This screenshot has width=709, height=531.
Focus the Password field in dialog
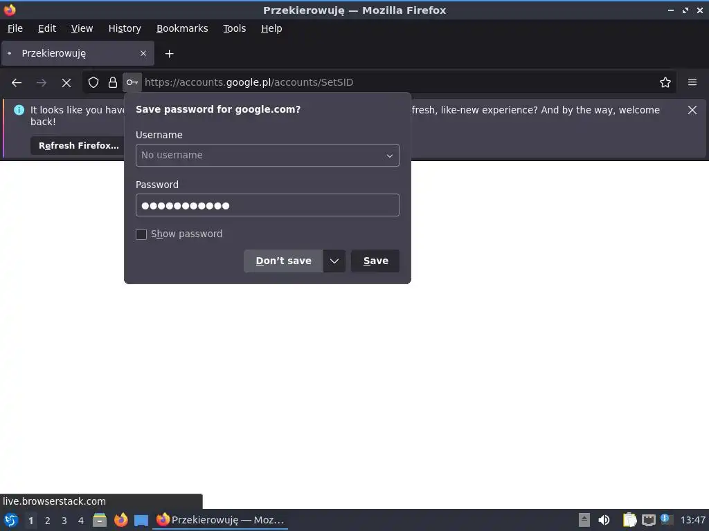(x=267, y=205)
